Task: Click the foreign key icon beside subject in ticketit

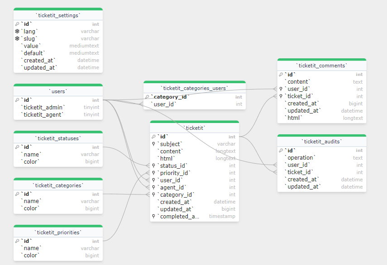Action: point(153,144)
